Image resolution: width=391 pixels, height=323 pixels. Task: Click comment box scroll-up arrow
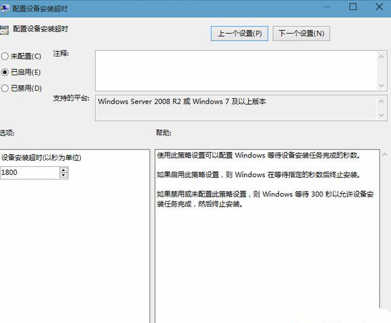click(382, 57)
